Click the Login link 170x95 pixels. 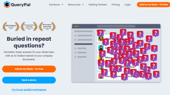pyautogui.click(x=127, y=5)
